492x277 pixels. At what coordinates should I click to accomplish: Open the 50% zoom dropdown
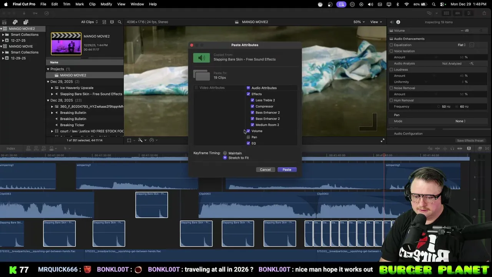point(359,22)
